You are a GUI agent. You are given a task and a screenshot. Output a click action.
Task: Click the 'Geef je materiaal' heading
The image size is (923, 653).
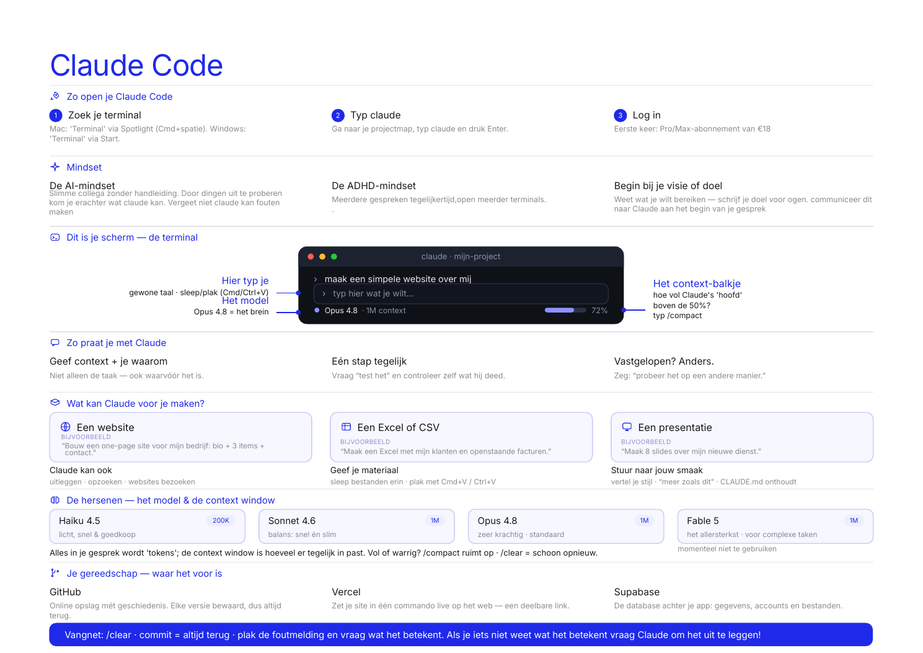point(364,471)
